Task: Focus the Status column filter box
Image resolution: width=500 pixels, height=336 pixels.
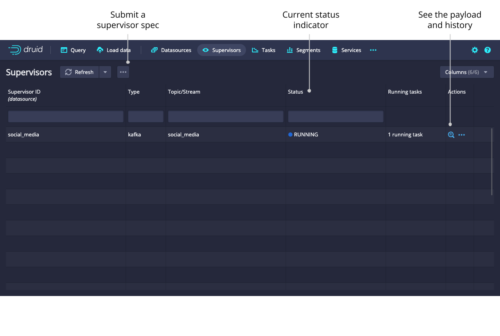Action: click(336, 116)
